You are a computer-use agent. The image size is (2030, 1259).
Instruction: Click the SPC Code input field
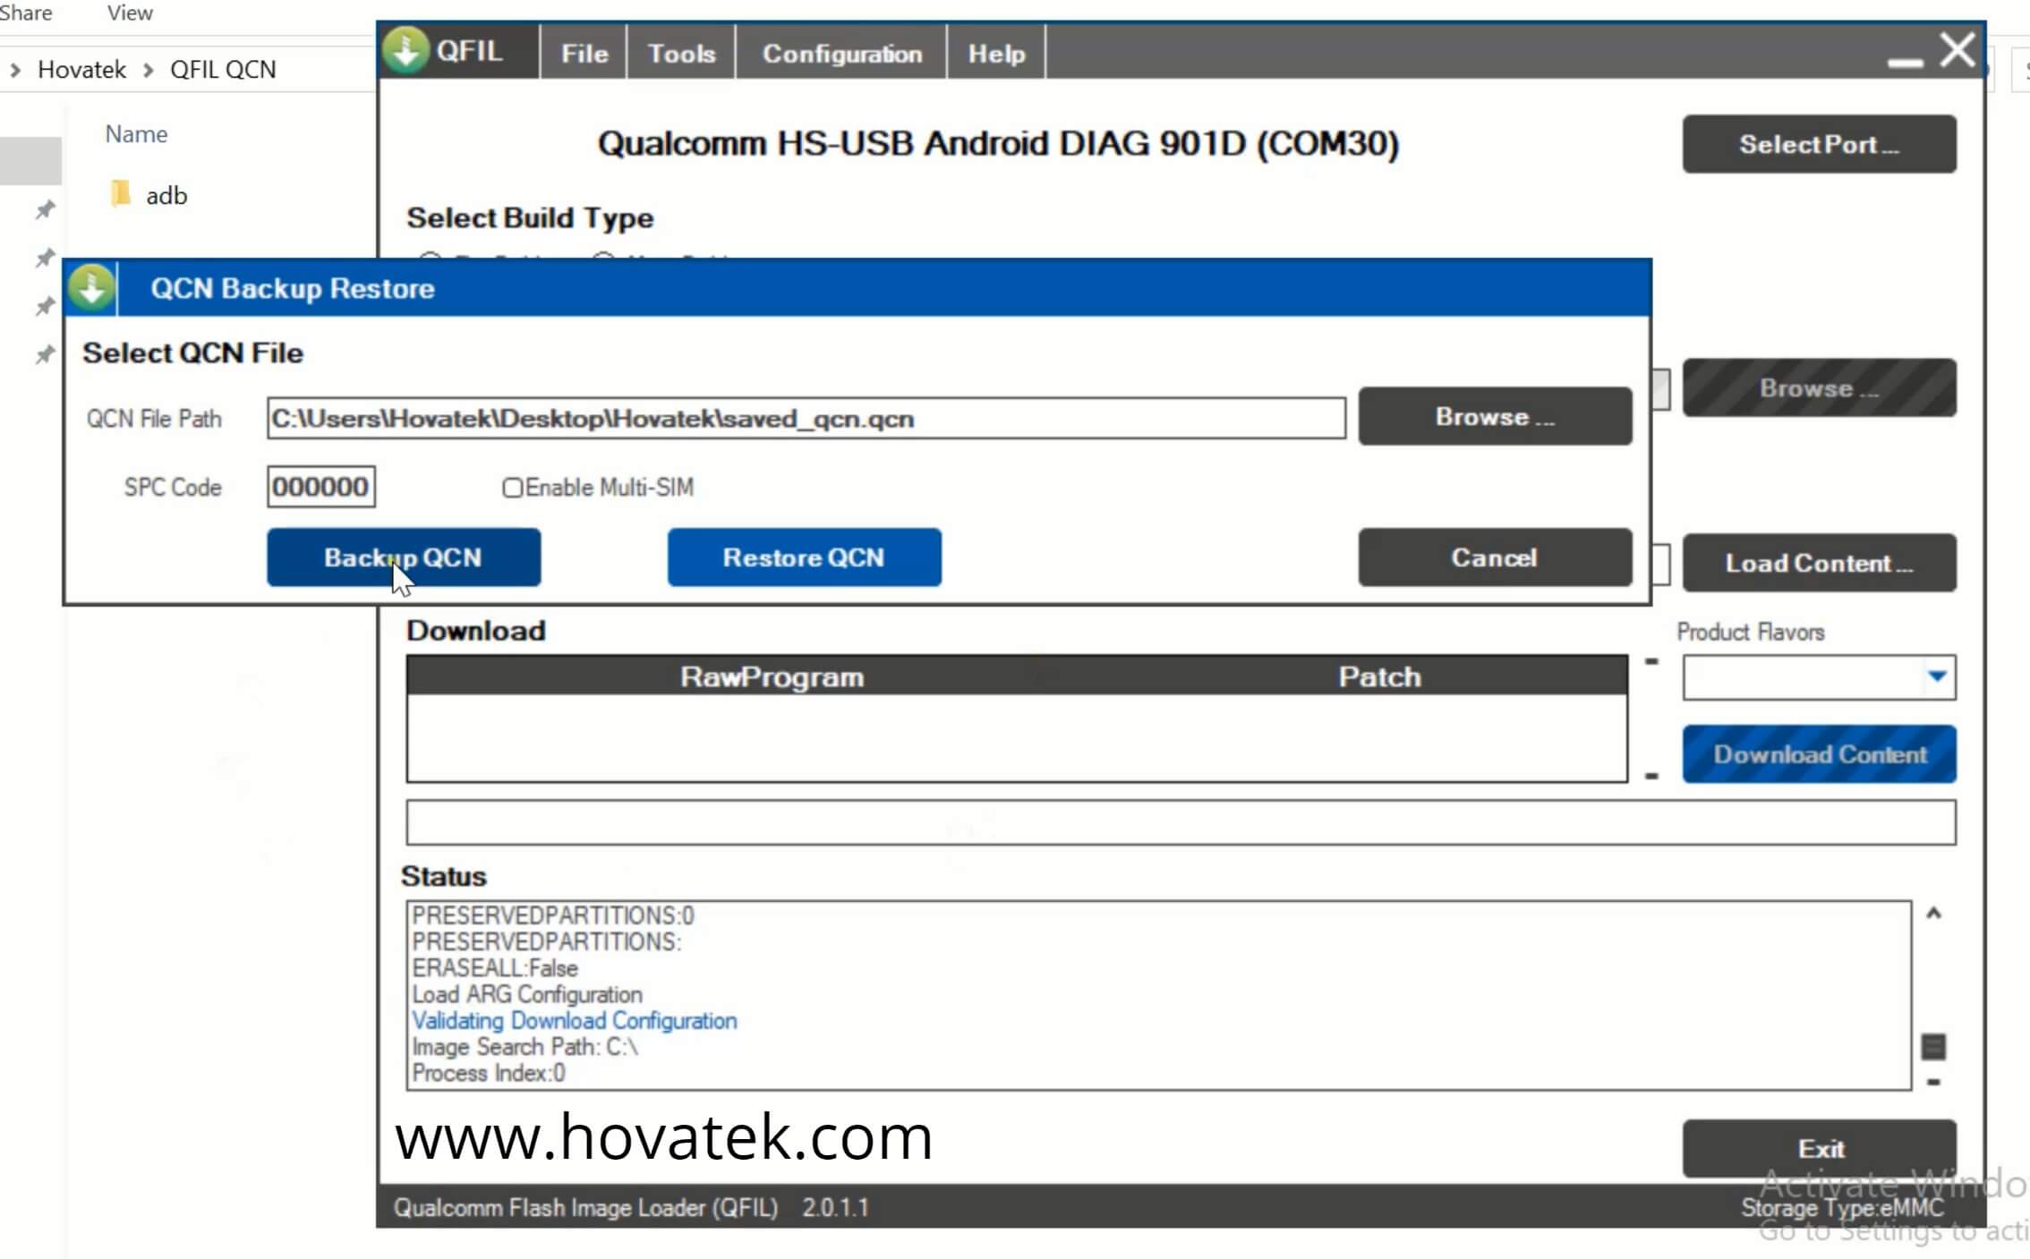[320, 487]
